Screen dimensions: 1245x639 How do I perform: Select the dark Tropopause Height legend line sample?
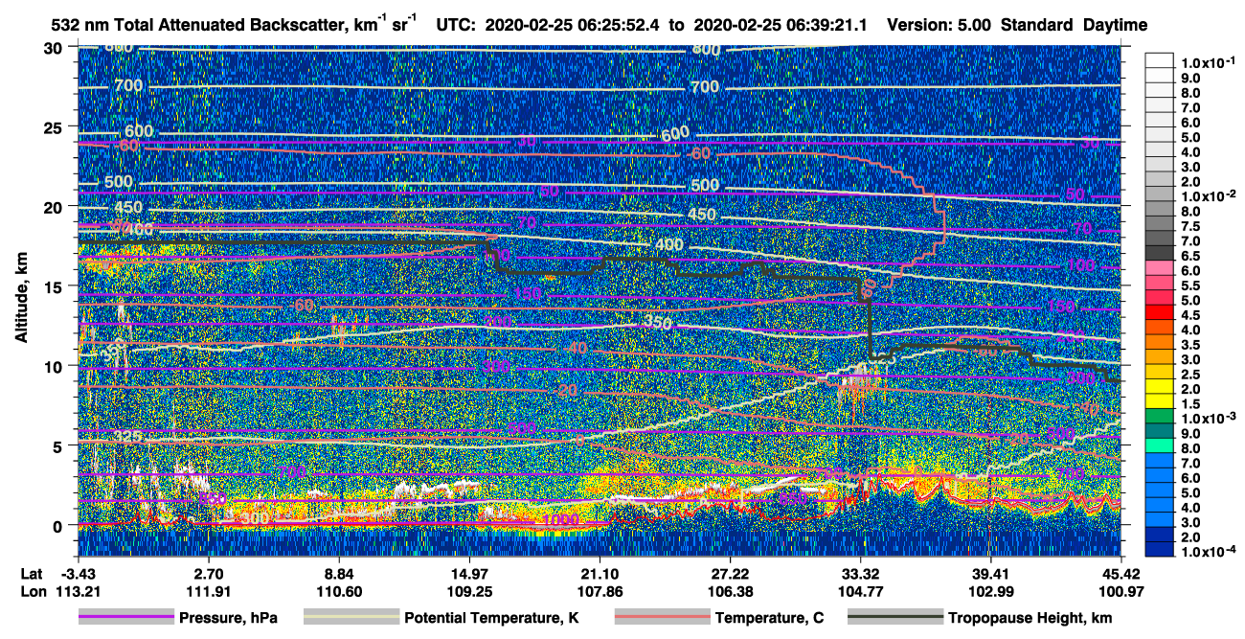coord(894,618)
